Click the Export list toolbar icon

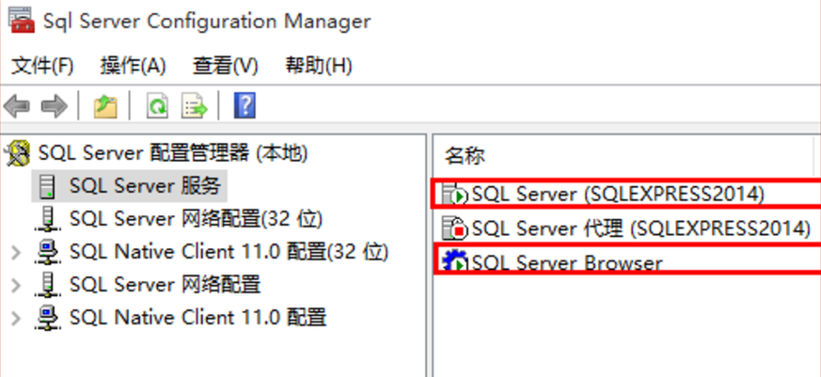pyautogui.click(x=195, y=106)
